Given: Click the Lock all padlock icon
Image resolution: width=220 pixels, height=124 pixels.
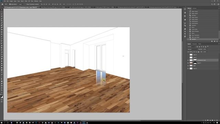Looking at the screenshot, I should 199,52.
